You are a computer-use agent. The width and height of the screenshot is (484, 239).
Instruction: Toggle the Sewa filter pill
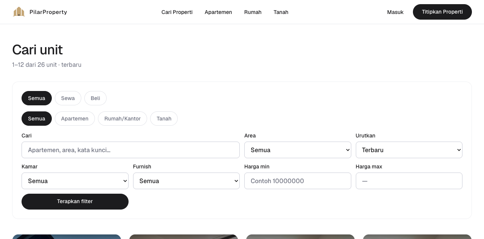click(68, 98)
